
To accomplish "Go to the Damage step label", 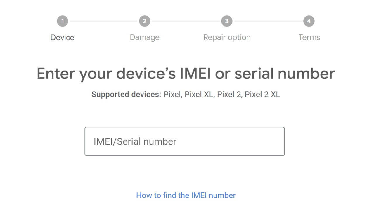I will click(145, 38).
